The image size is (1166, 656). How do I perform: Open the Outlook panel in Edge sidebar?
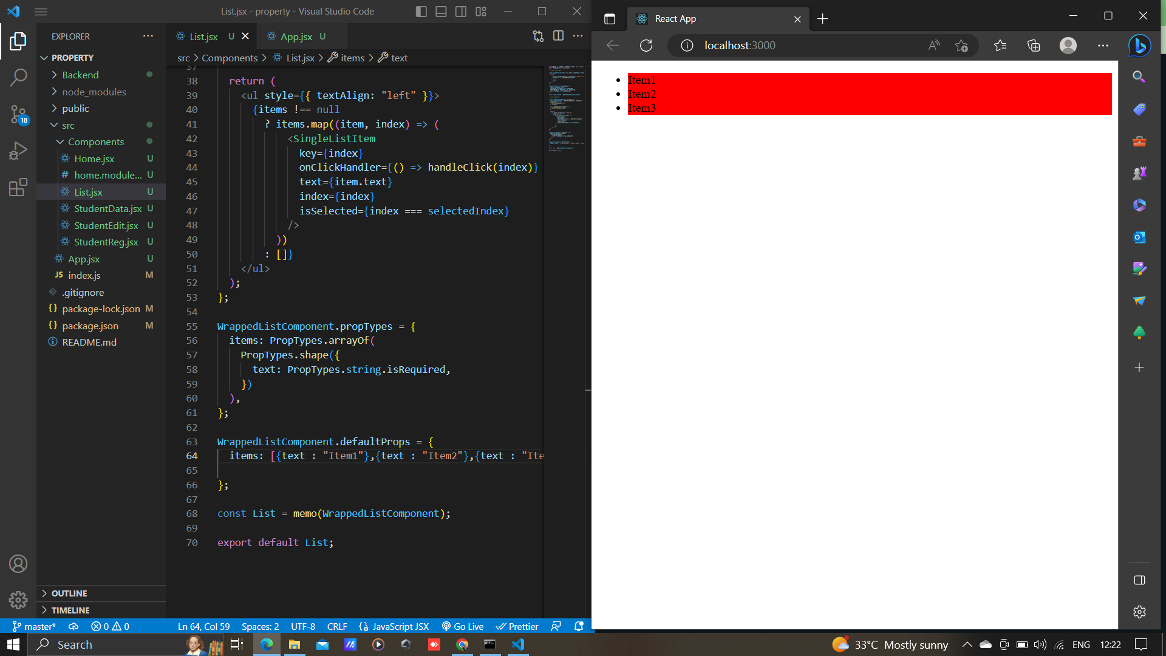pyautogui.click(x=1139, y=237)
